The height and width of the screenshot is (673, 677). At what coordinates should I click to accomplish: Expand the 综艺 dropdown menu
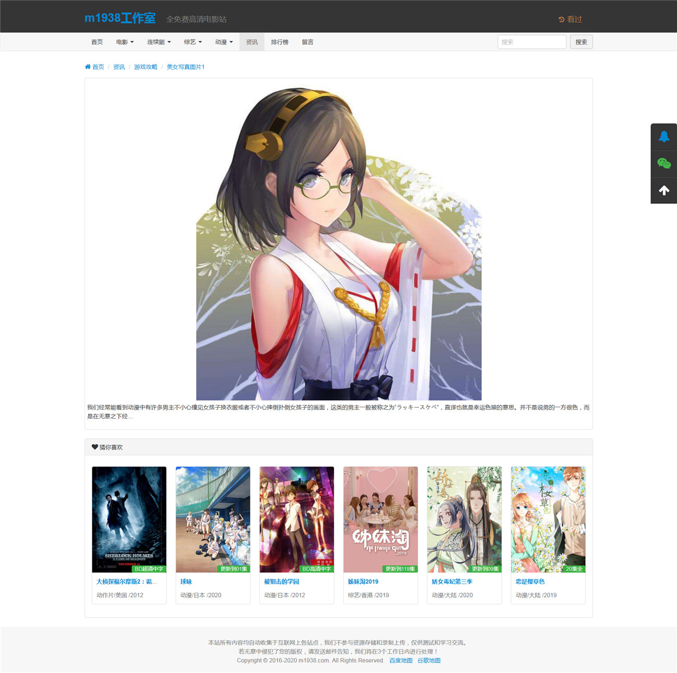(x=192, y=42)
